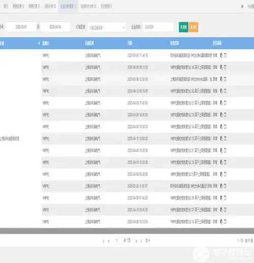Go to next page in pagination
Viewport: 254px width, 263px height.
click(136, 241)
